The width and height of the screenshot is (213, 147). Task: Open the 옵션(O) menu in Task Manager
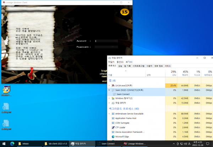120,62
